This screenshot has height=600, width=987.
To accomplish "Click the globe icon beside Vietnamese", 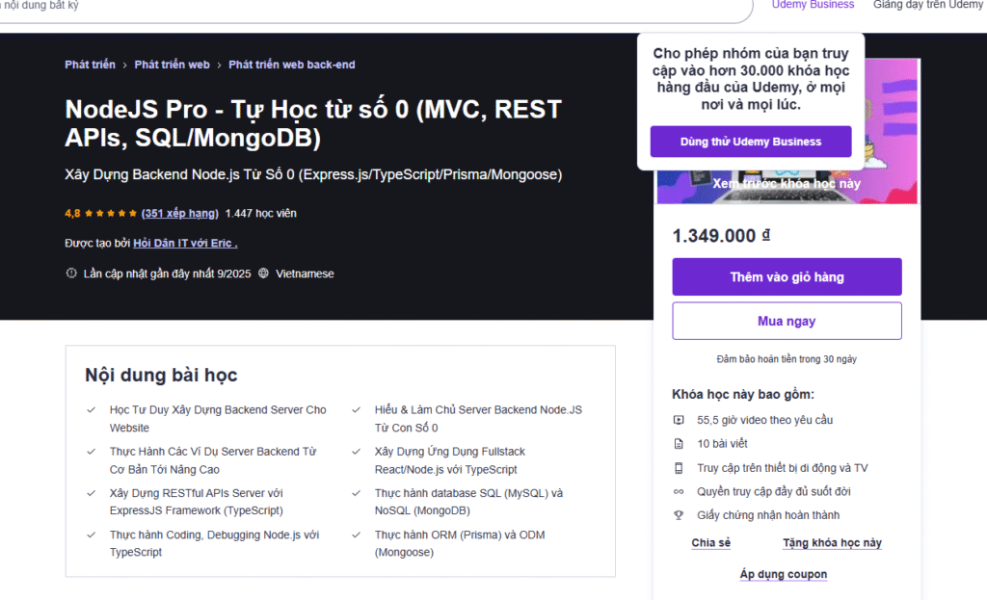I will pos(263,274).
